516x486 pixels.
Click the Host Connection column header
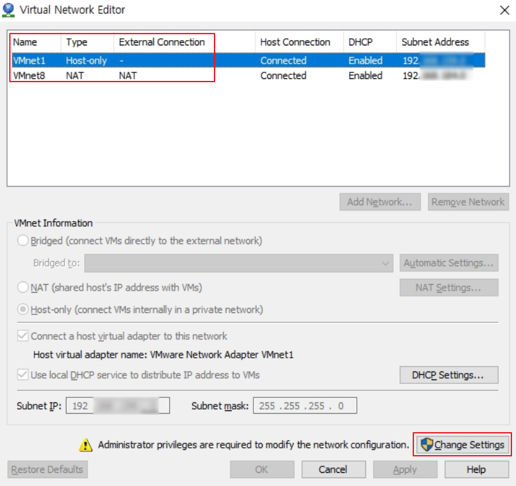pyautogui.click(x=299, y=42)
